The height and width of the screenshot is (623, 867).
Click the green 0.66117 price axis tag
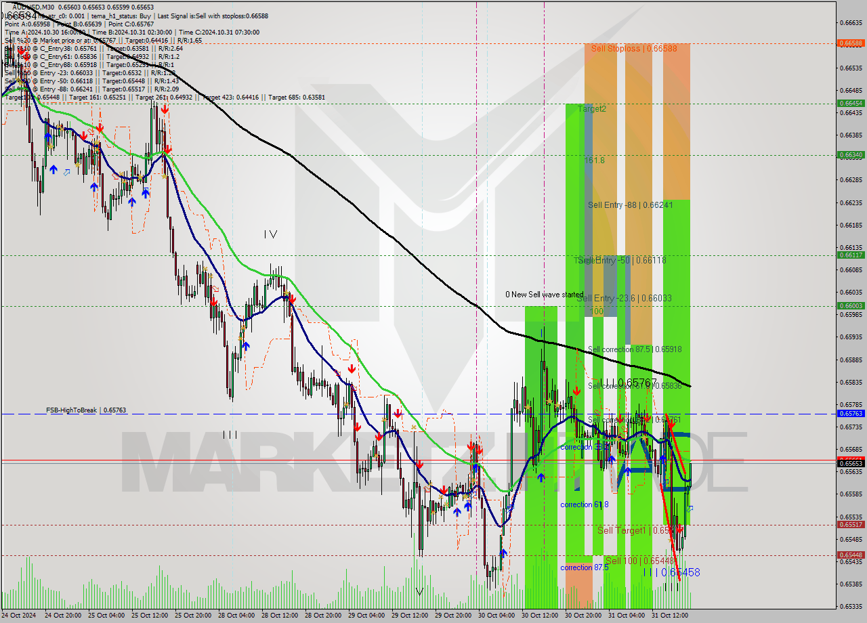[x=851, y=255]
